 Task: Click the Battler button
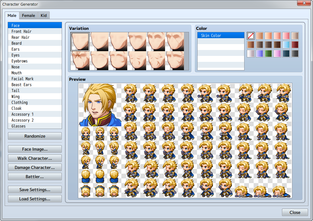coord(35,177)
